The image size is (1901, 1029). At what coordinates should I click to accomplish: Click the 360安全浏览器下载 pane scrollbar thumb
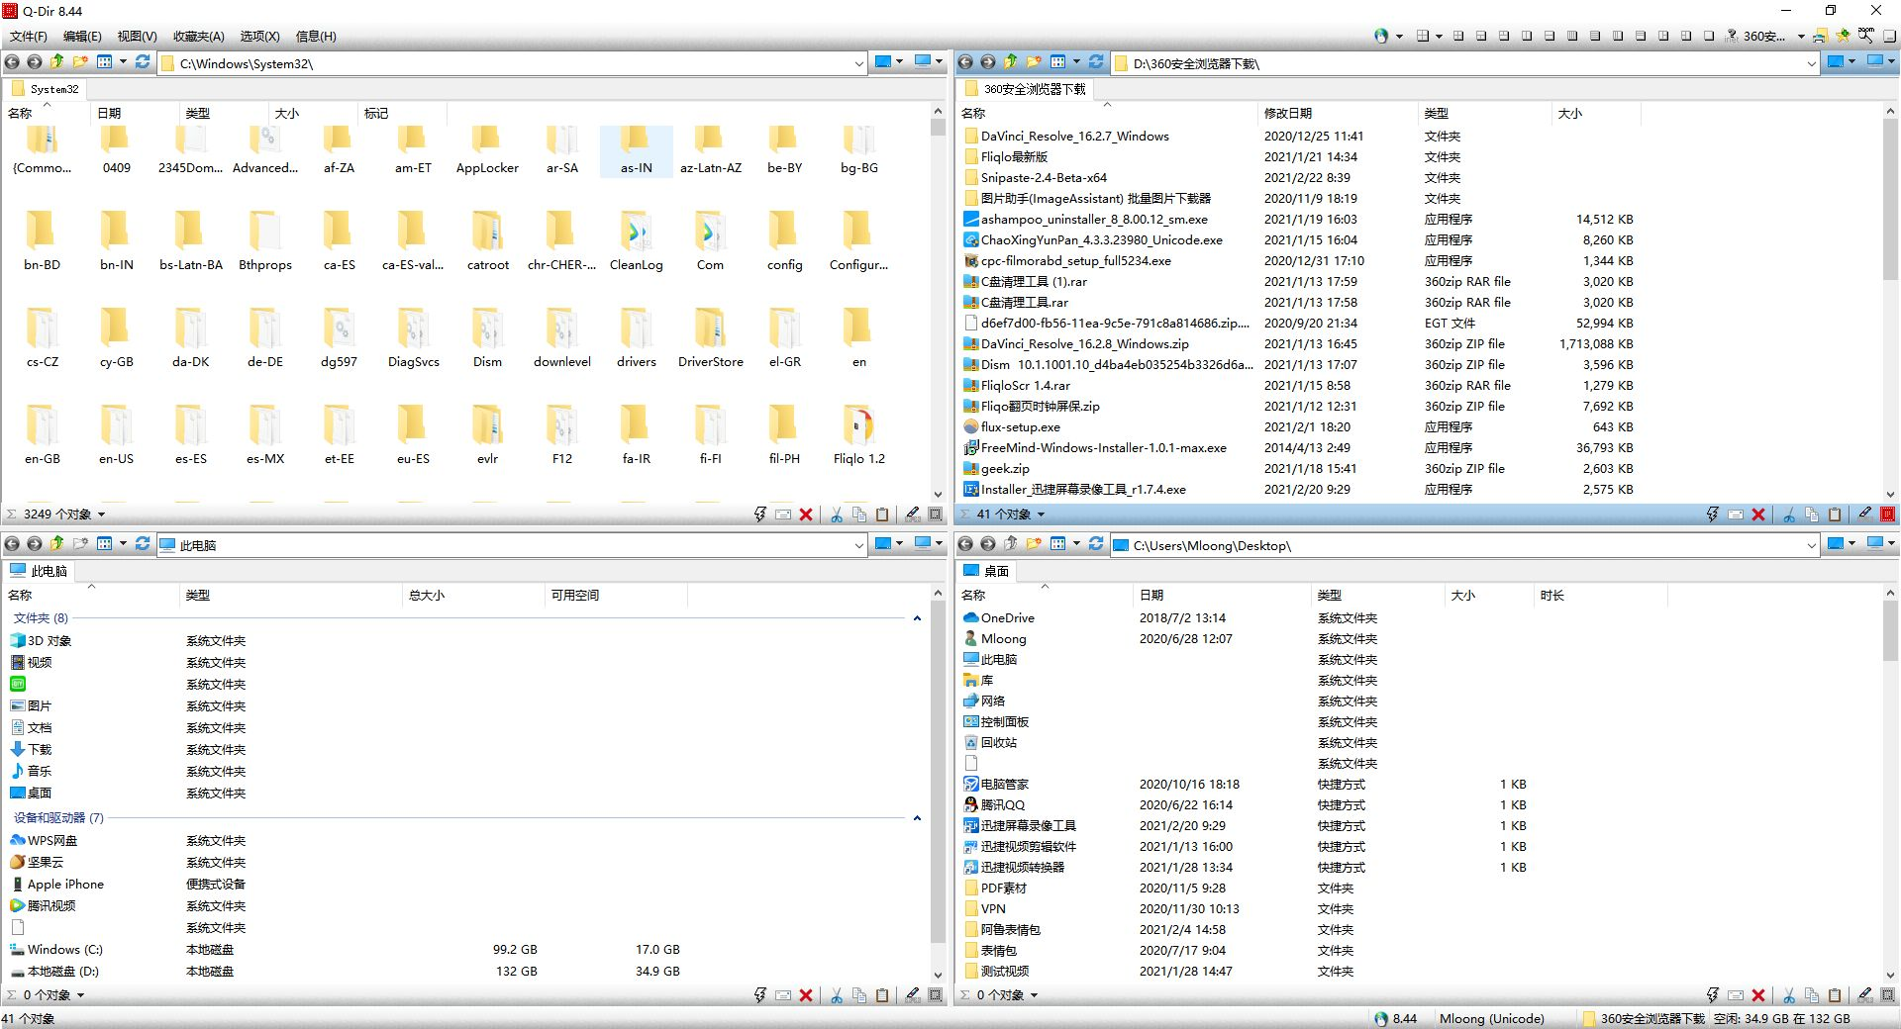coord(1891,202)
